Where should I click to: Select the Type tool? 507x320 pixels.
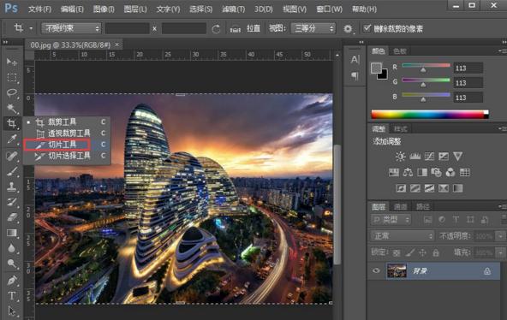[12, 295]
